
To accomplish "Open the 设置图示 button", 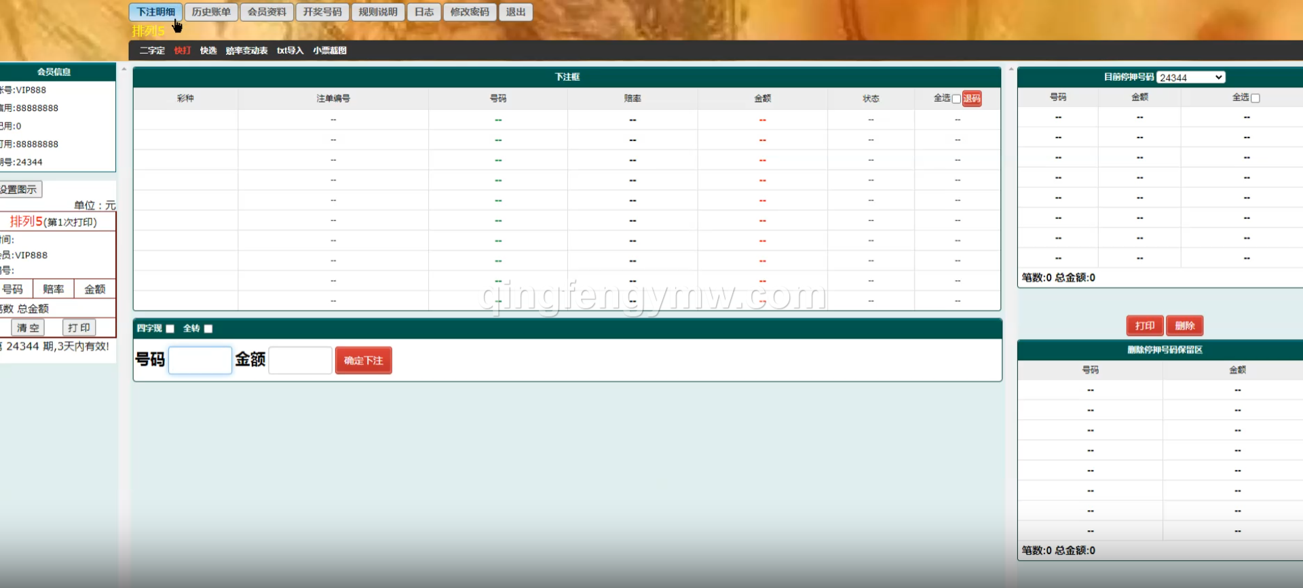I will (19, 190).
